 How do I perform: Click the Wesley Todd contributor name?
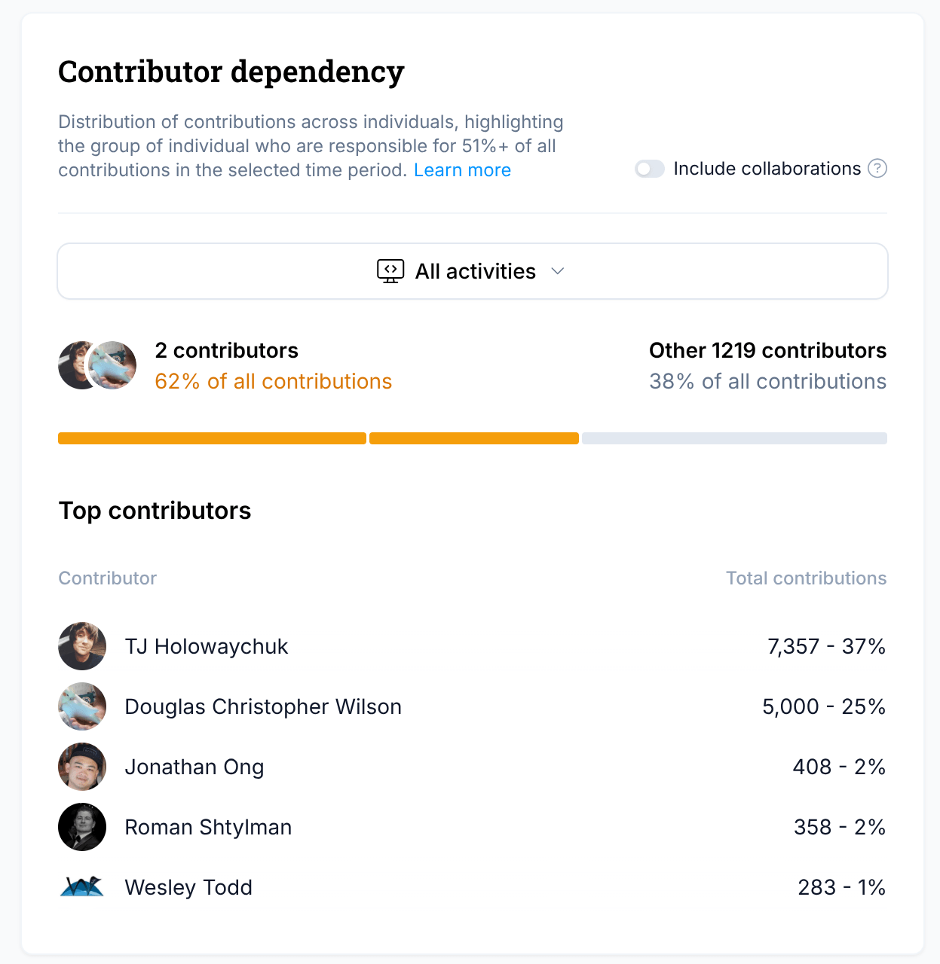pos(188,887)
